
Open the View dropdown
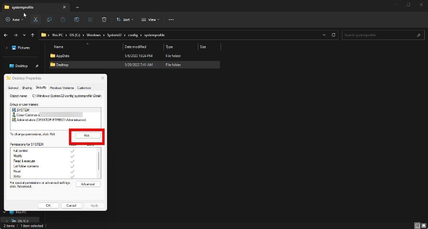pos(151,20)
